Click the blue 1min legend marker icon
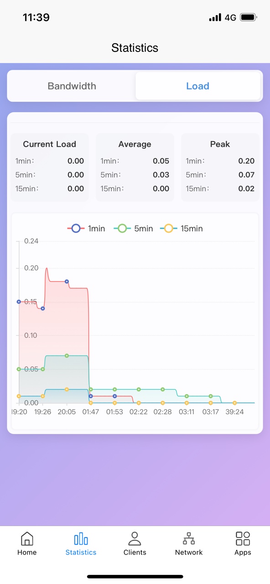This screenshot has width=270, height=584. click(x=76, y=228)
